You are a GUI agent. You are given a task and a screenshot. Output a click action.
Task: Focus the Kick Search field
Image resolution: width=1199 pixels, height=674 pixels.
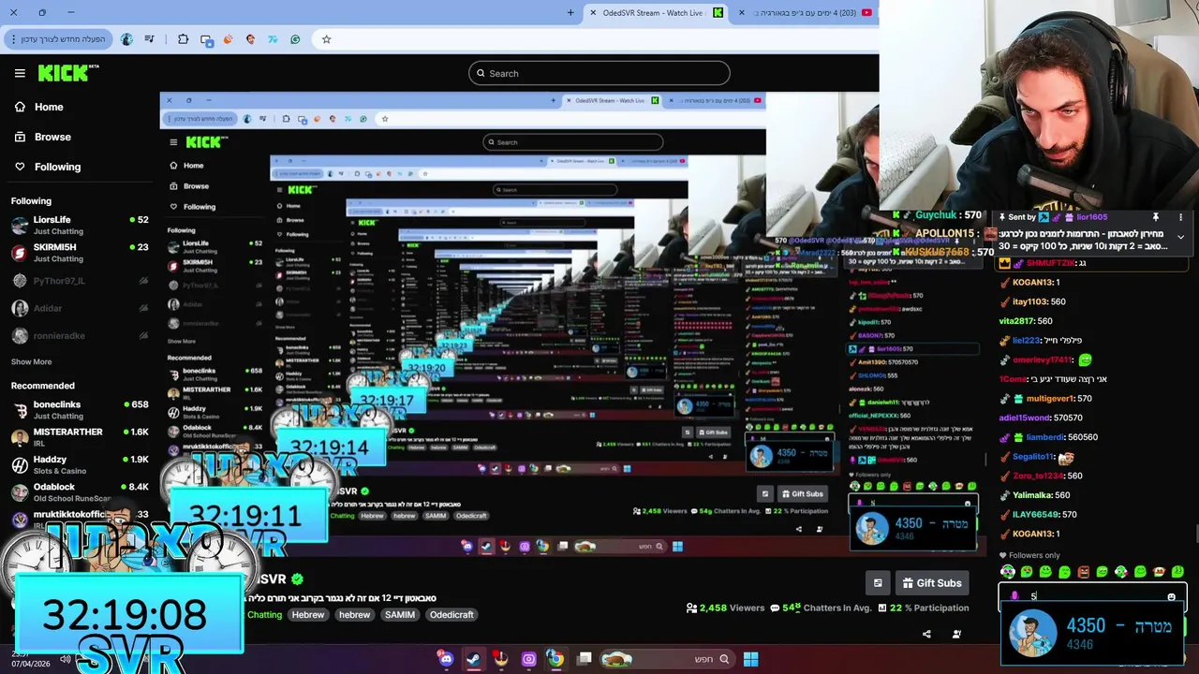click(599, 73)
